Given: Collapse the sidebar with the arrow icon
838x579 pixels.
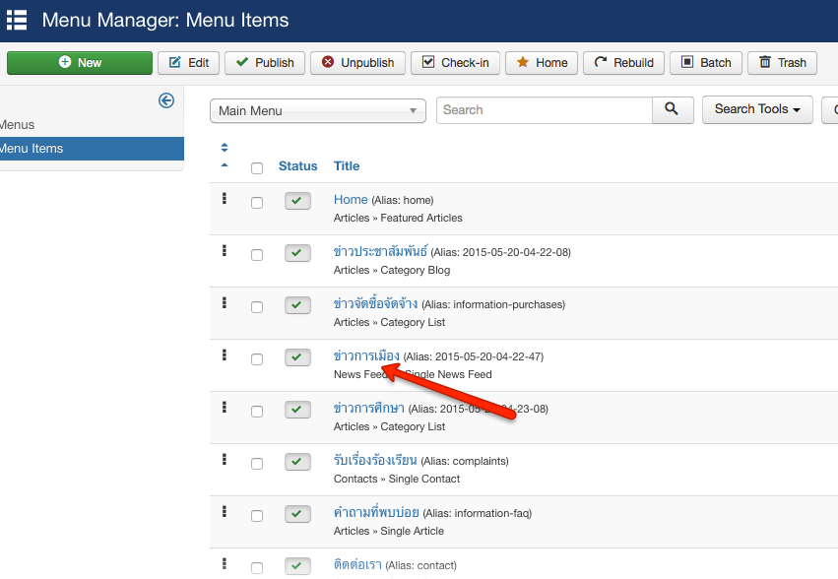Looking at the screenshot, I should [166, 100].
